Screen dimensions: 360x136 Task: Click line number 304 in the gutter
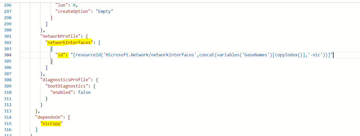click(8, 55)
